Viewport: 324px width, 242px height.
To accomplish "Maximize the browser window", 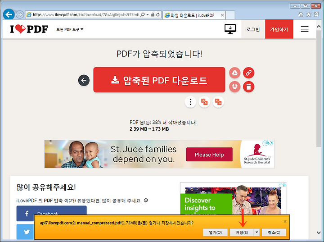I will tap(306, 6).
